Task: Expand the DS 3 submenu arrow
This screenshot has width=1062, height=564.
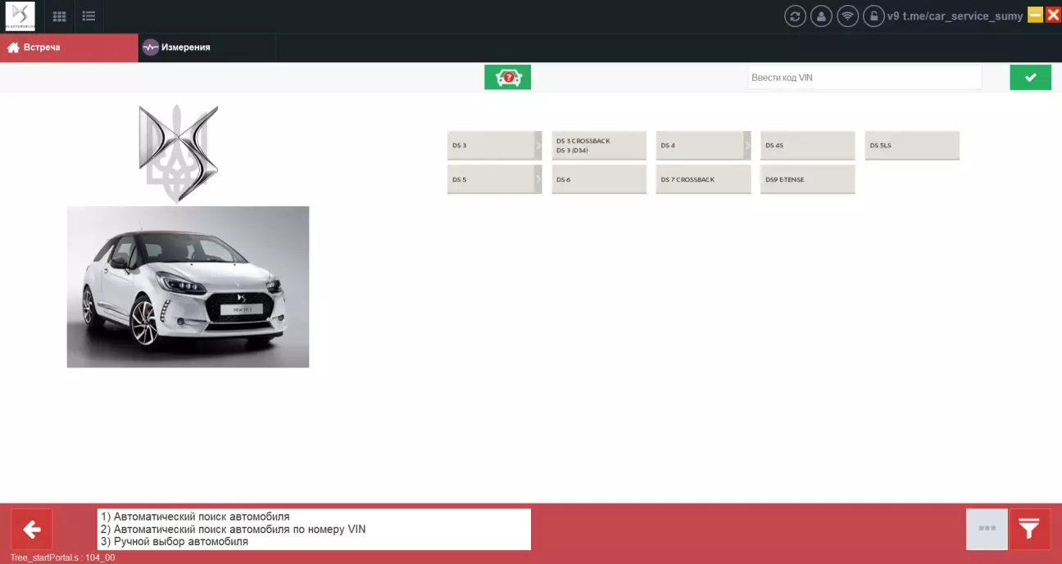Action: 538,145
